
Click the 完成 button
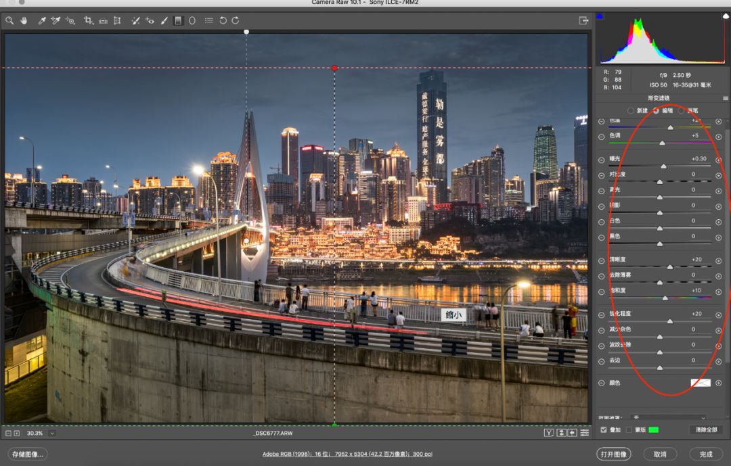706,455
